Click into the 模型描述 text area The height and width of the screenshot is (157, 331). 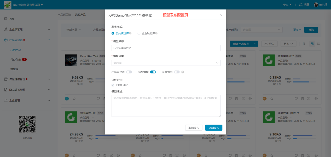[x=166, y=106]
